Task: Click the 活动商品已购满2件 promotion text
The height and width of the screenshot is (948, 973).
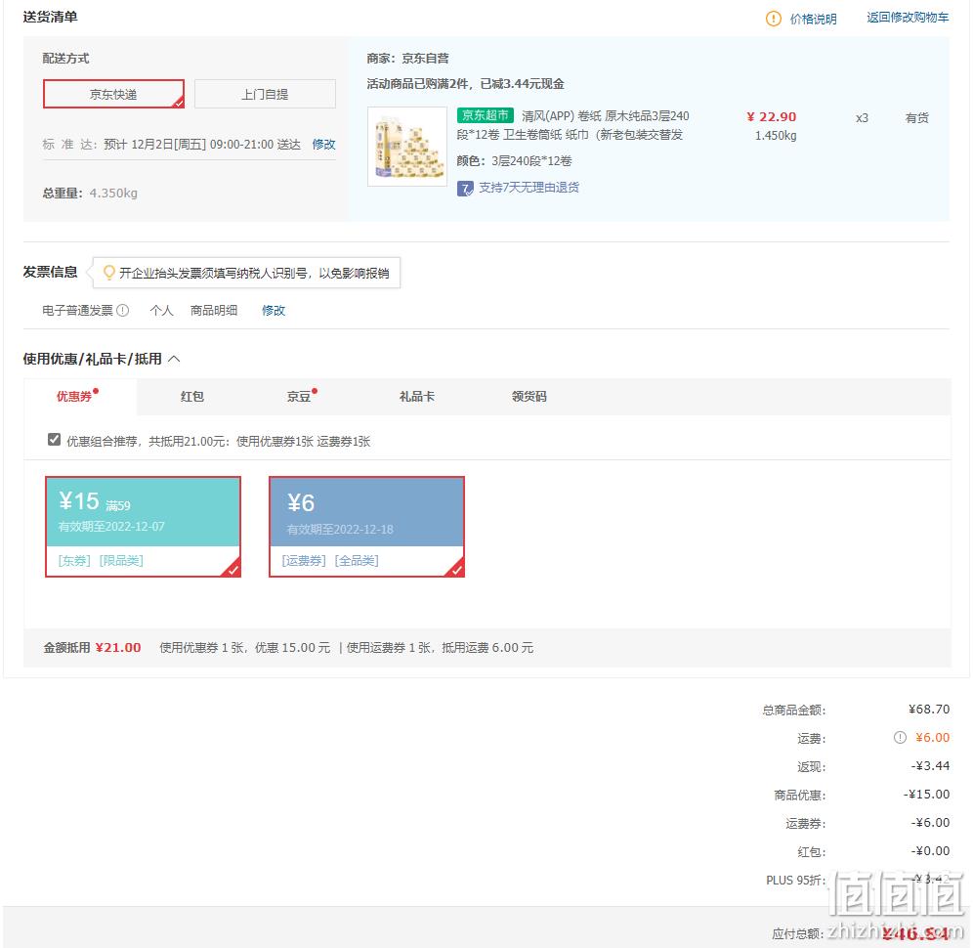Action: coord(465,84)
